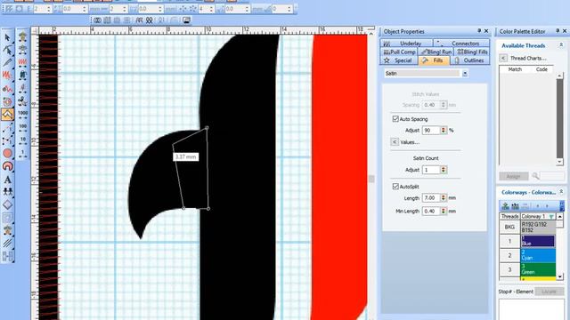570x320 pixels.
Task: Select the Lettering 'A' tool
Action: coord(7,180)
